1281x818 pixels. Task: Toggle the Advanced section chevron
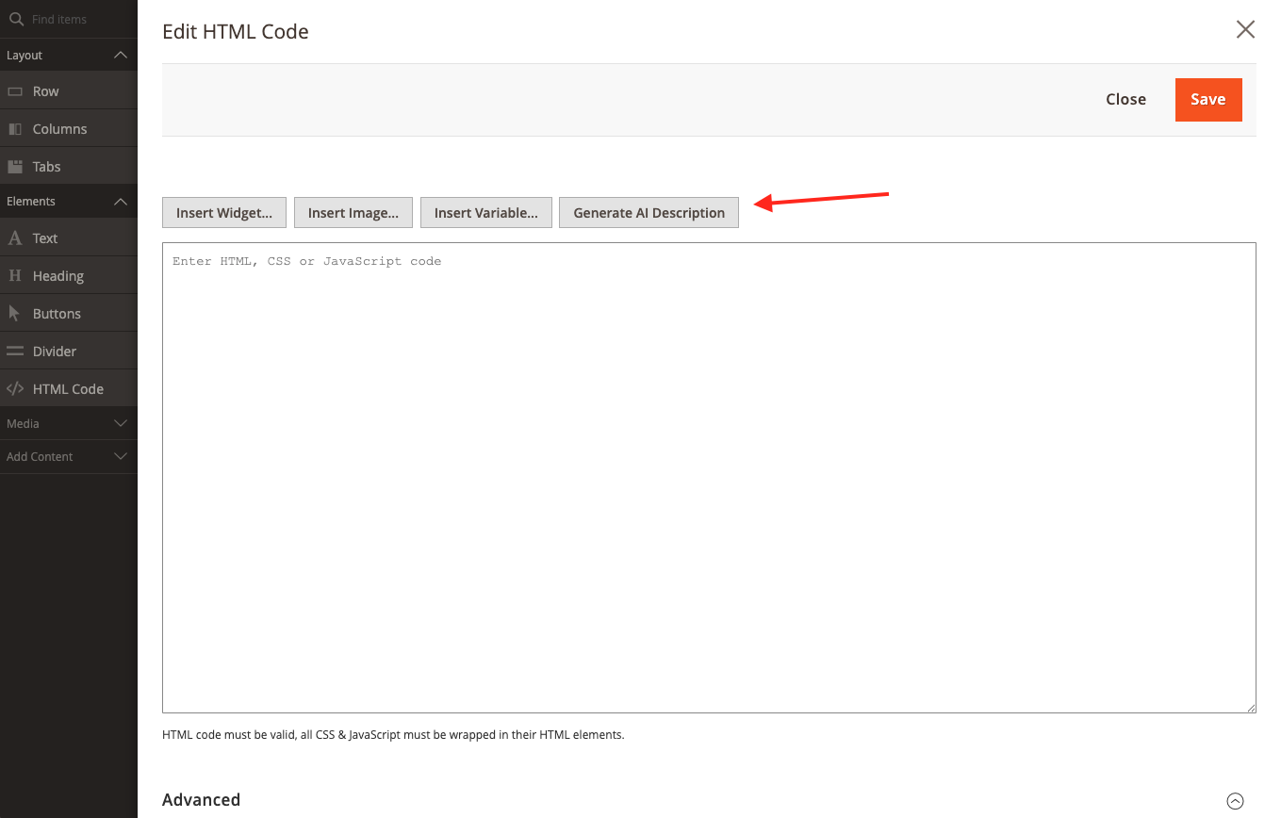pos(1235,801)
